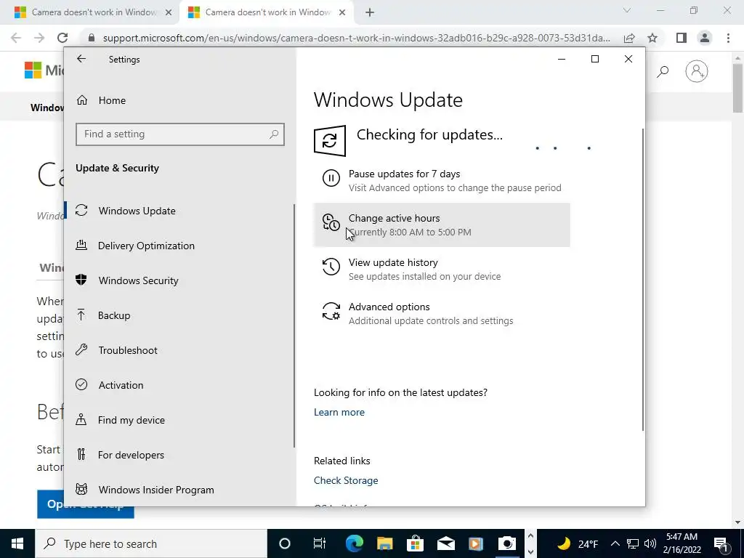Open Chrome three-dot menu
This screenshot has height=558, width=744.
[728, 38]
